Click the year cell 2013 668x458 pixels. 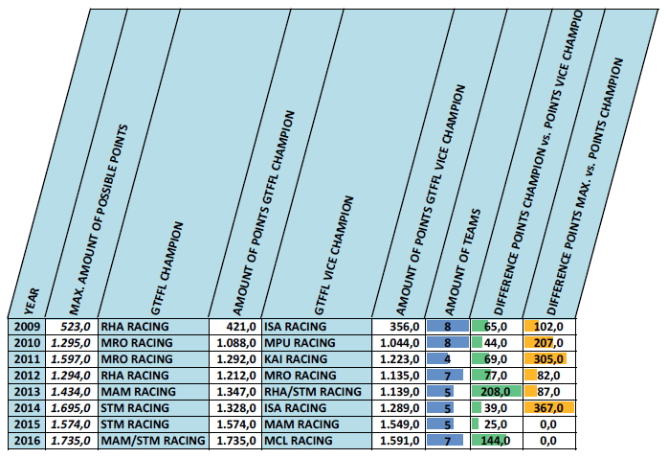(27, 392)
